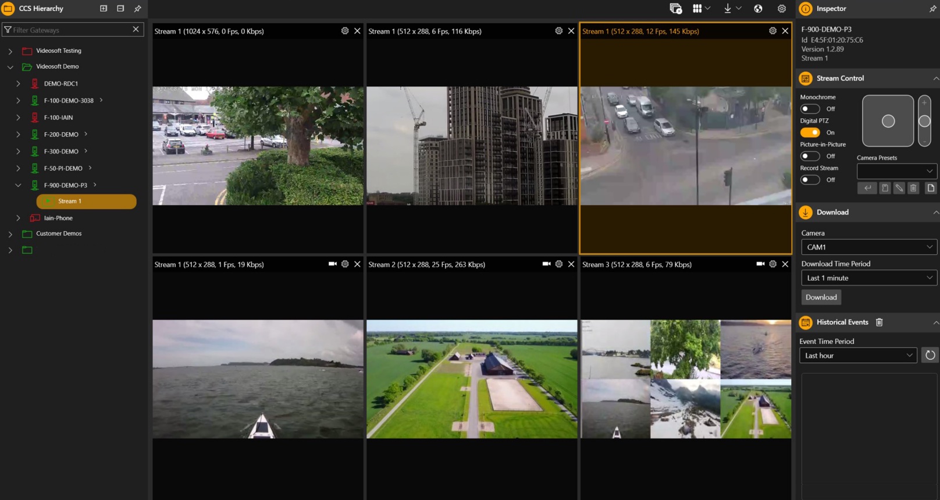
Task: Click camera icon on Stream 3 tile
Action: (x=760, y=264)
